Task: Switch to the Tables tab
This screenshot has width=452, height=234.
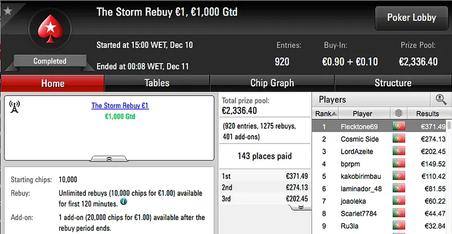Action: (x=157, y=83)
